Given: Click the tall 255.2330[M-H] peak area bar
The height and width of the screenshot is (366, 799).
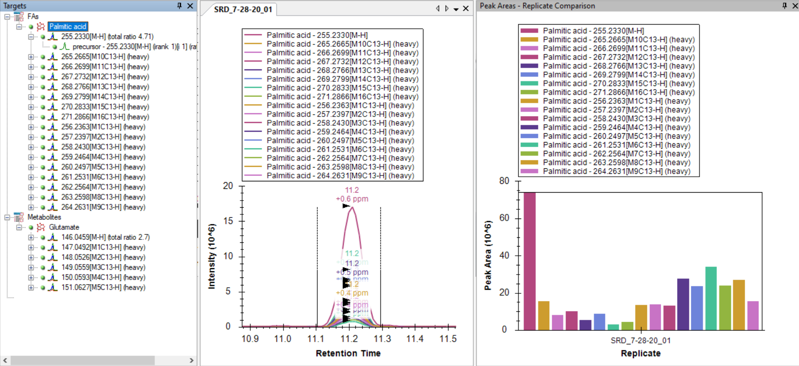Looking at the screenshot, I should pos(529,261).
